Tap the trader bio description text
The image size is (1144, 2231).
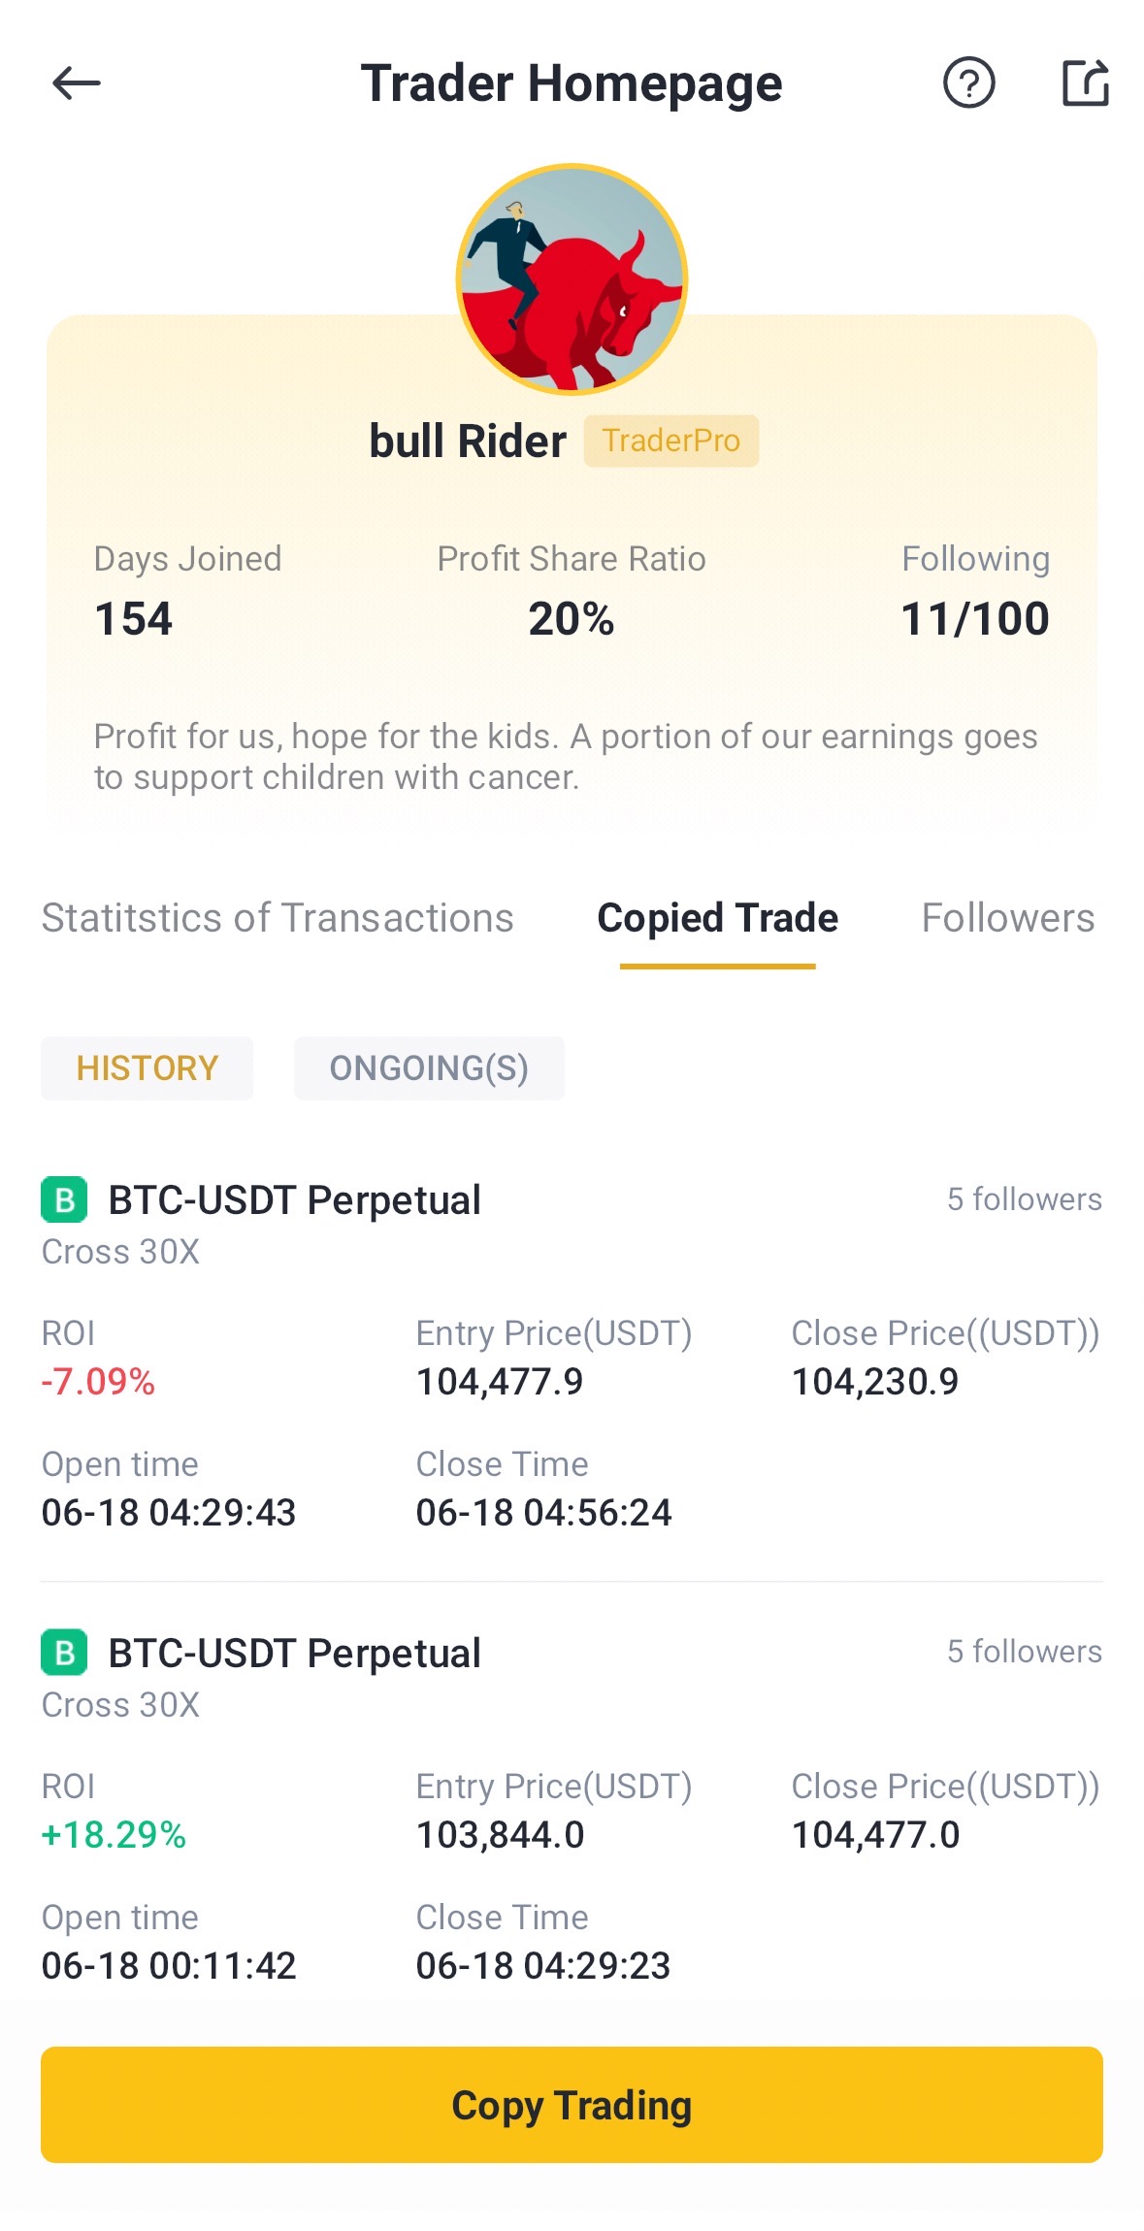[566, 757]
